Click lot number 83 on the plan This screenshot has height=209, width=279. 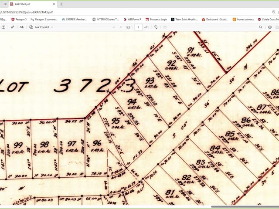coord(201,162)
